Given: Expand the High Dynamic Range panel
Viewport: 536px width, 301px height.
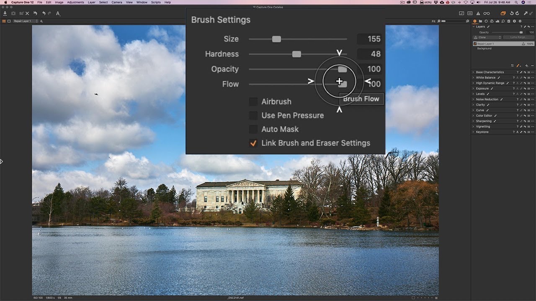Looking at the screenshot, I should (x=474, y=83).
